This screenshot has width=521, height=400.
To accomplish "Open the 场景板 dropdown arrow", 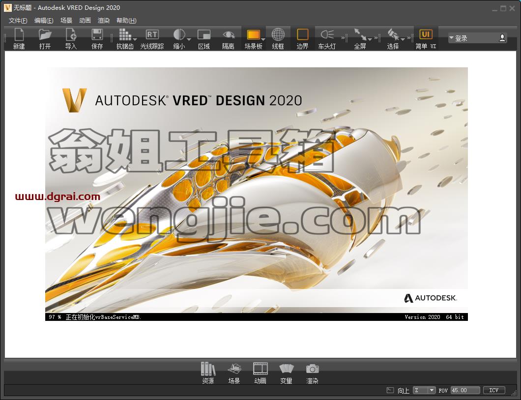I will point(263,40).
